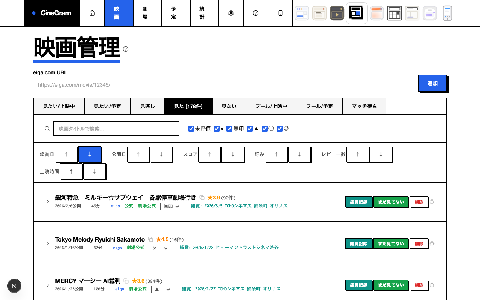
Task: Sort viewing date ascending with up arrow
Action: (66, 154)
